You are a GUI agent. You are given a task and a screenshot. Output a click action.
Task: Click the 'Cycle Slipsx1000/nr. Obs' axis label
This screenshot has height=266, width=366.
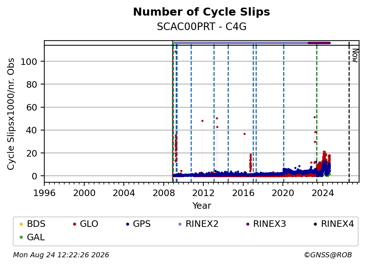coord(11,114)
